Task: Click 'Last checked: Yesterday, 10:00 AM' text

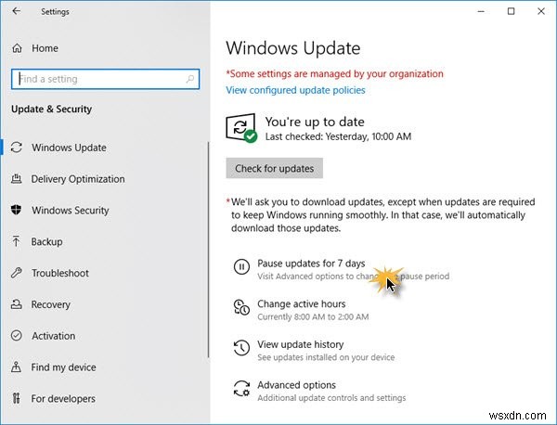Action: [x=338, y=136]
